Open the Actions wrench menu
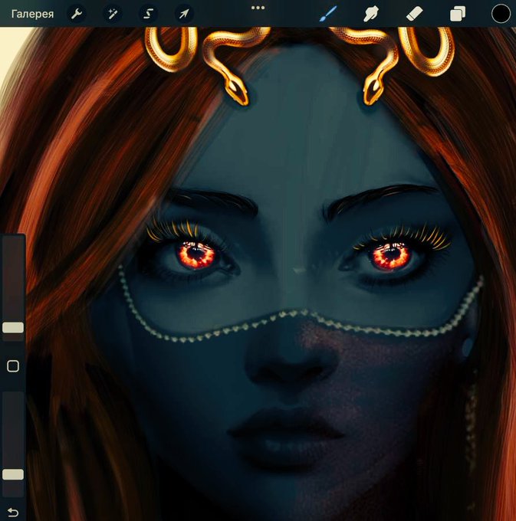Screen dimensions: 516x521 pos(77,14)
